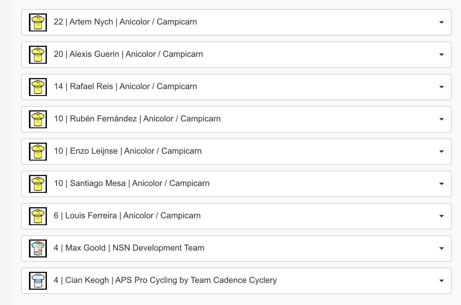Click Max Goold's NSN Development jersey icon

pos(38,248)
